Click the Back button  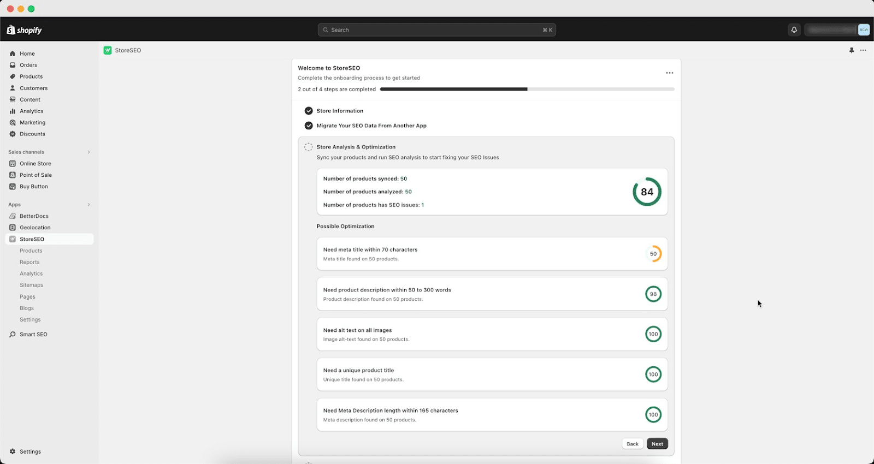[633, 444]
